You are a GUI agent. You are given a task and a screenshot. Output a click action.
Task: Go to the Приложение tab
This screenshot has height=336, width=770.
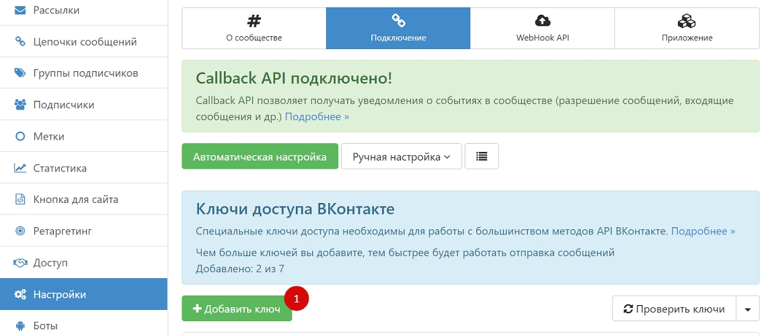(x=687, y=28)
